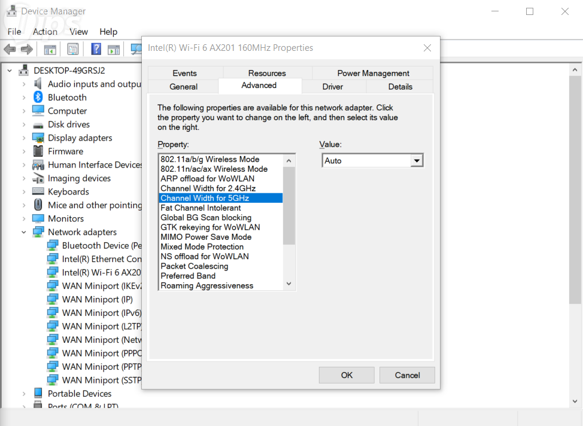Screen dimensions: 583x426
Task: Select the Packet Coalescing property
Action: tap(221, 266)
